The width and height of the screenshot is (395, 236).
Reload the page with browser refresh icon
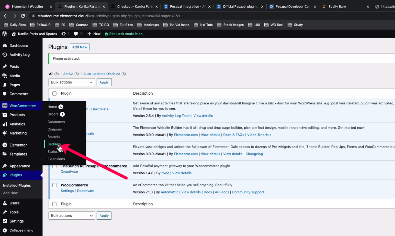point(23,16)
